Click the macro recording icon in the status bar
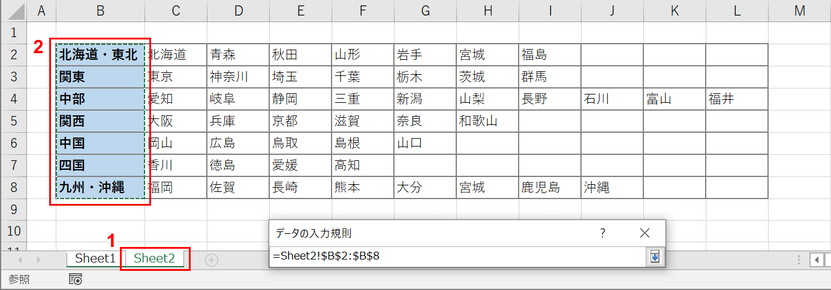Image resolution: width=831 pixels, height=290 pixels. pos(76,279)
